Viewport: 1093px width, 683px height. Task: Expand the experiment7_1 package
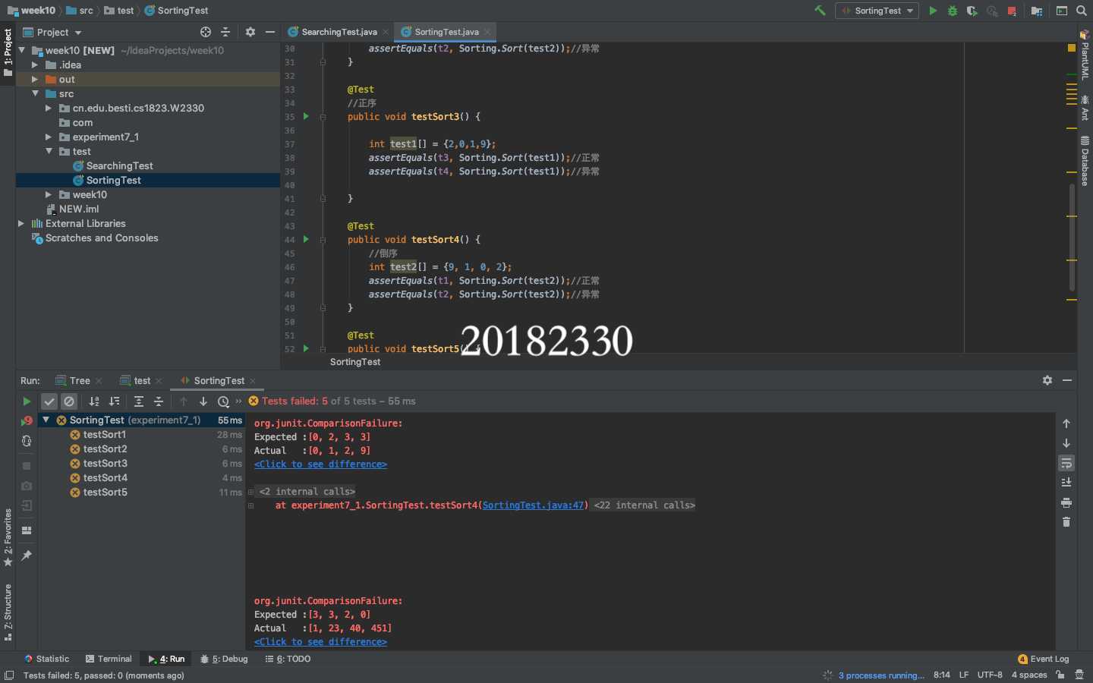49,137
